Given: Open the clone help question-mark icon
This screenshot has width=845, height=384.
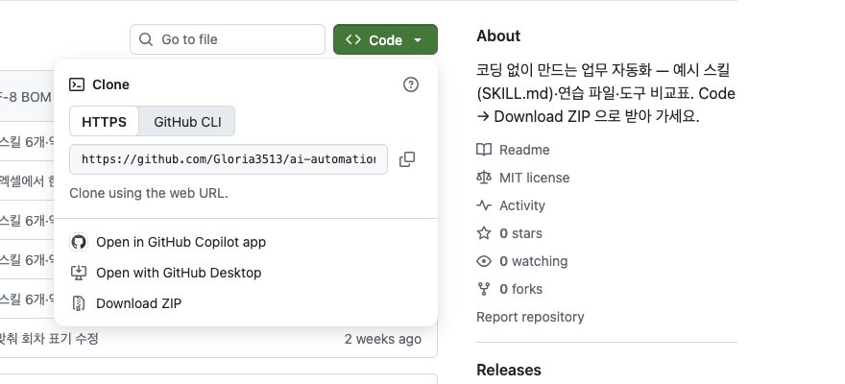Looking at the screenshot, I should click(x=411, y=84).
